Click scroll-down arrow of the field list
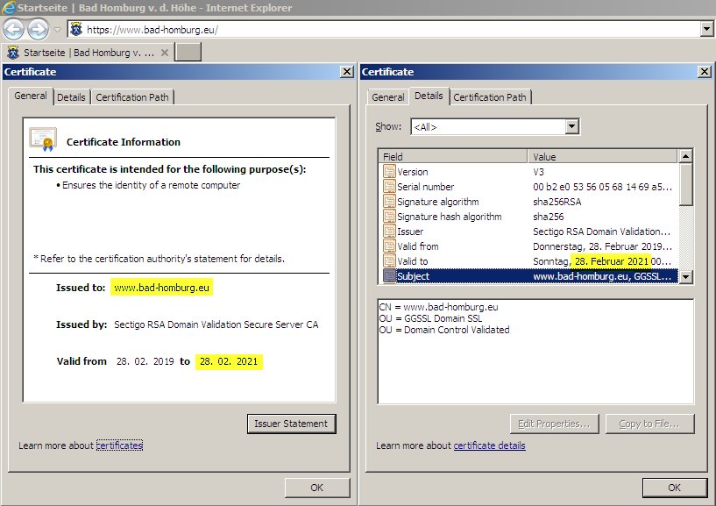The image size is (716, 506). 685,276
